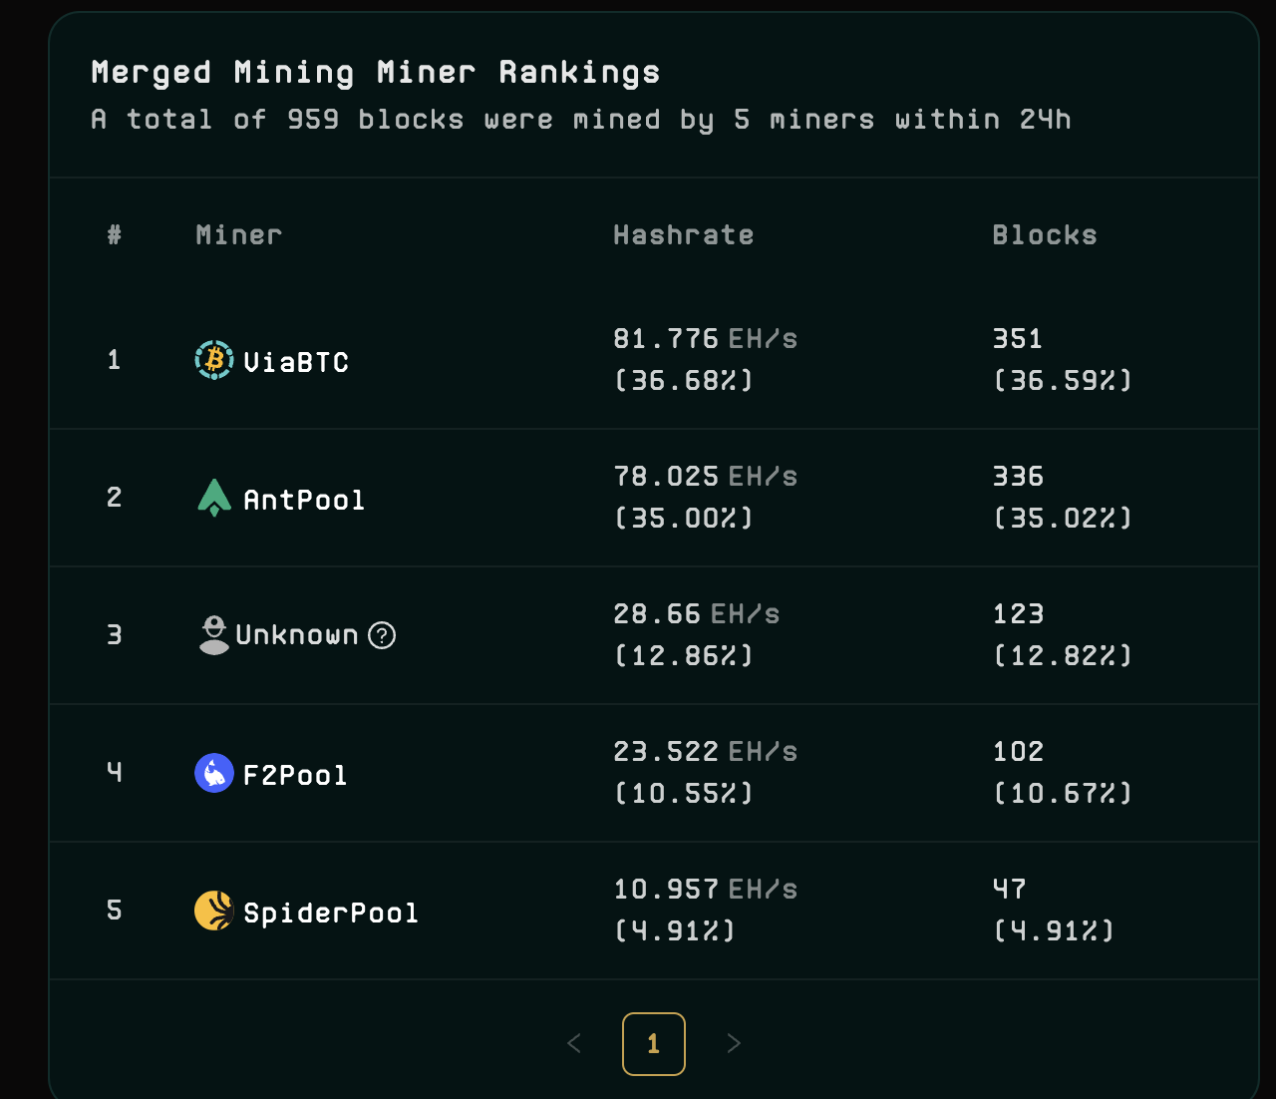
Task: Open the Unknown miner help question mark
Action: tap(381, 635)
